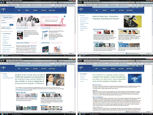This screenshot has height=115, width=153.
Task: Click the Medline logo in the Products page window
Action: pos(3,68)
